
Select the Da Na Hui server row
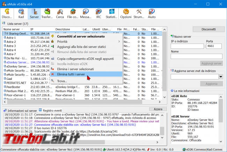pos(82,58)
